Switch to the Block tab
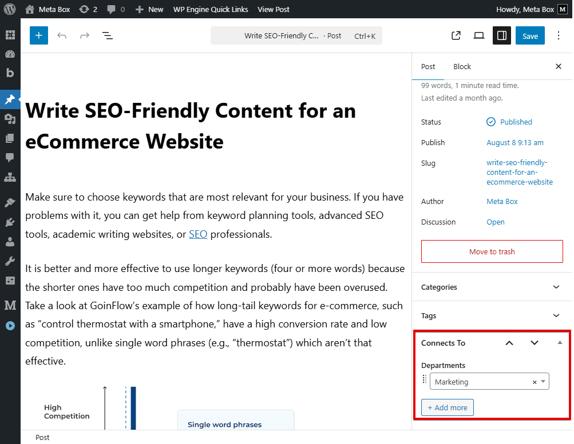Image resolution: width=574 pixels, height=444 pixels. (462, 66)
